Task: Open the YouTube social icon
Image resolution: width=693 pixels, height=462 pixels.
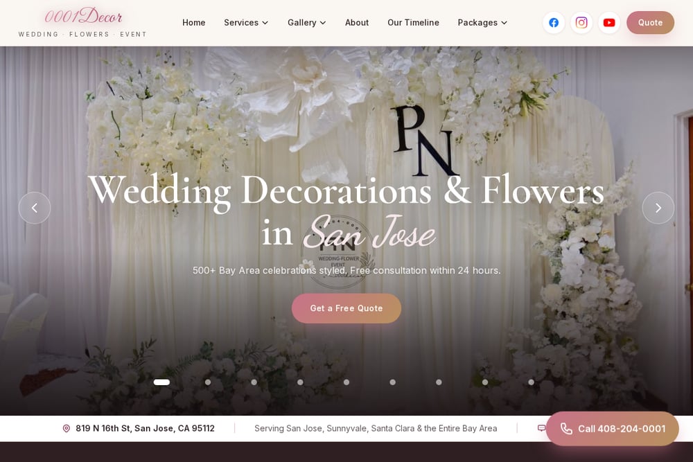Action: (609, 23)
